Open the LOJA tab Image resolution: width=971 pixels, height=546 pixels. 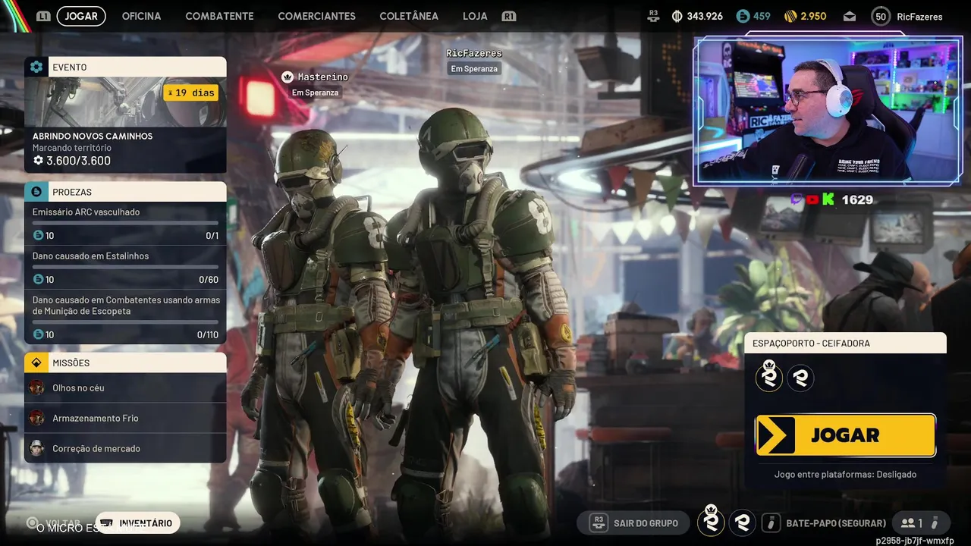coord(475,16)
